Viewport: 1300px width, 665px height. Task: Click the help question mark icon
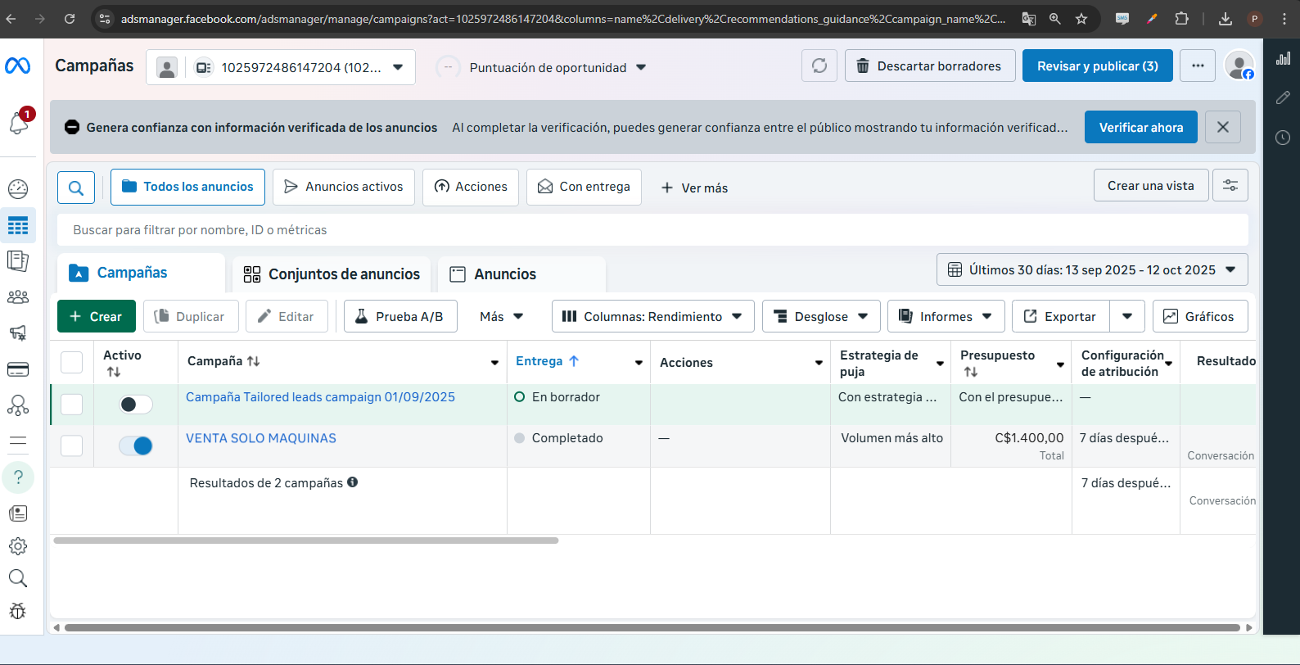(x=18, y=477)
